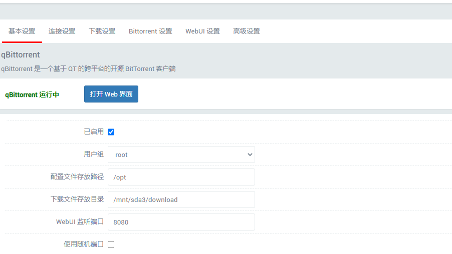Open the 下载设置 tab
The height and width of the screenshot is (254, 452).
[x=102, y=31]
